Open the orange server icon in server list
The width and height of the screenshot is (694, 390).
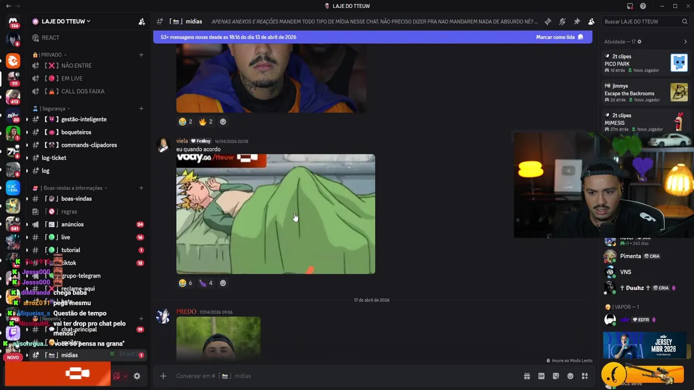pyautogui.click(x=13, y=60)
